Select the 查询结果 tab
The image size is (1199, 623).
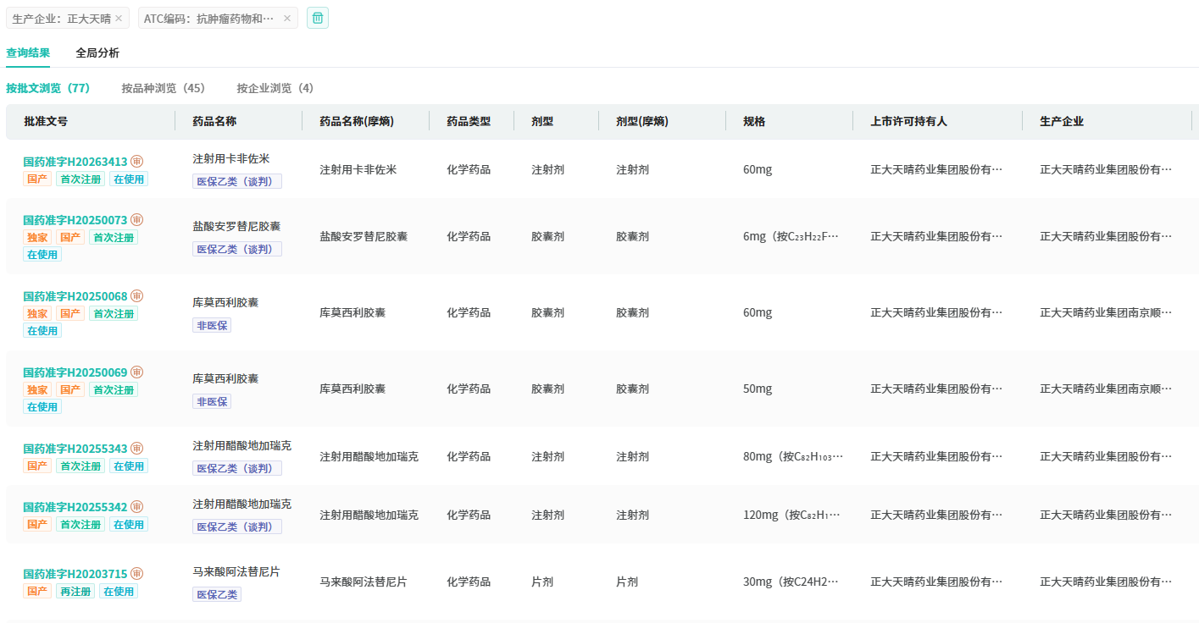28,52
